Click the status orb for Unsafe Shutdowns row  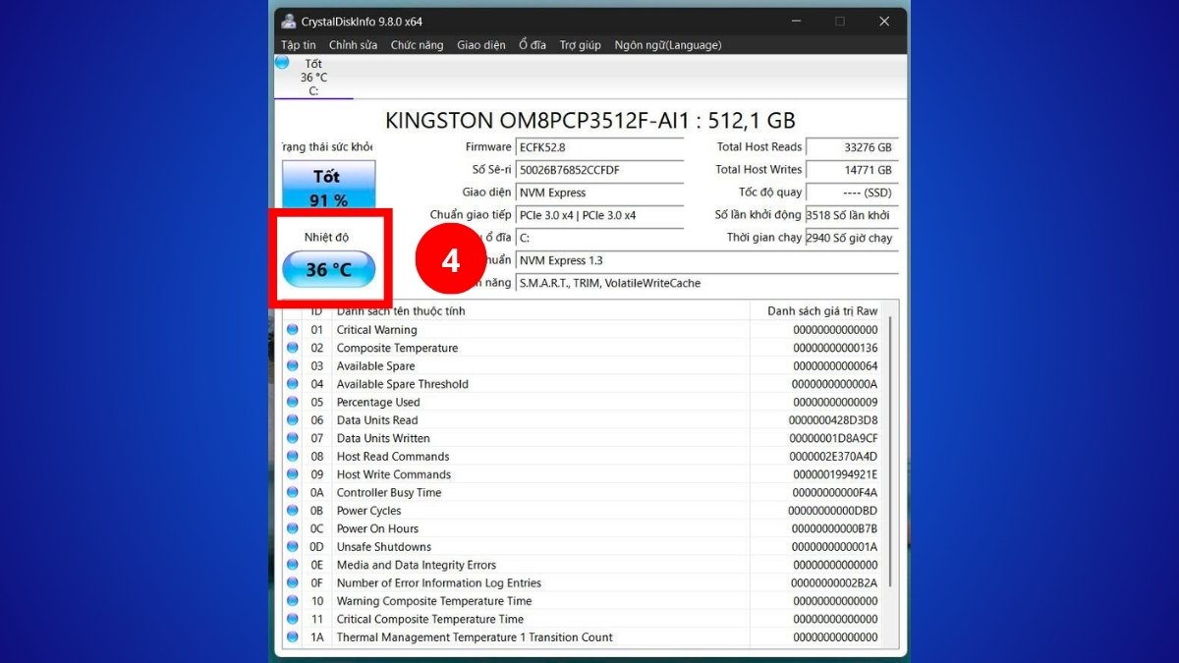tap(292, 546)
